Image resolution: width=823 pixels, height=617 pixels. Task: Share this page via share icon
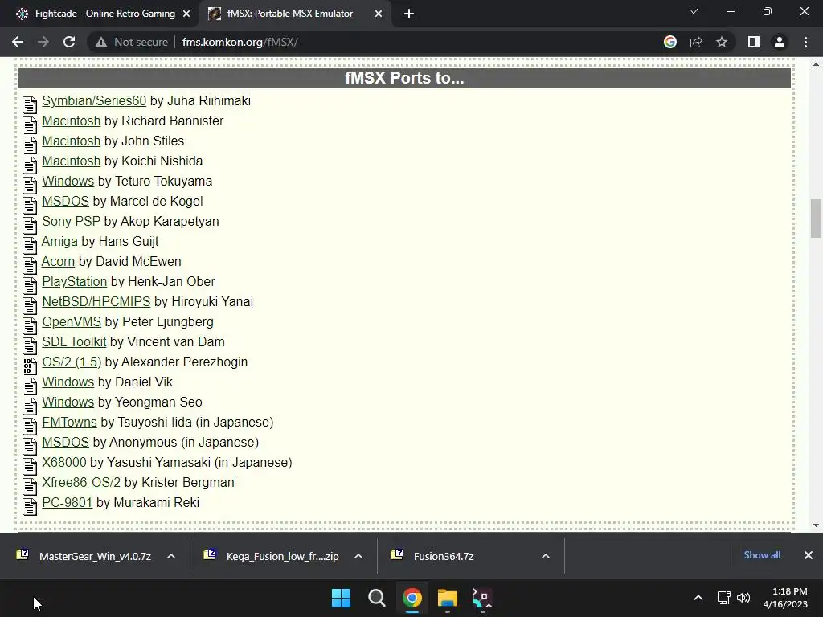[x=696, y=42]
